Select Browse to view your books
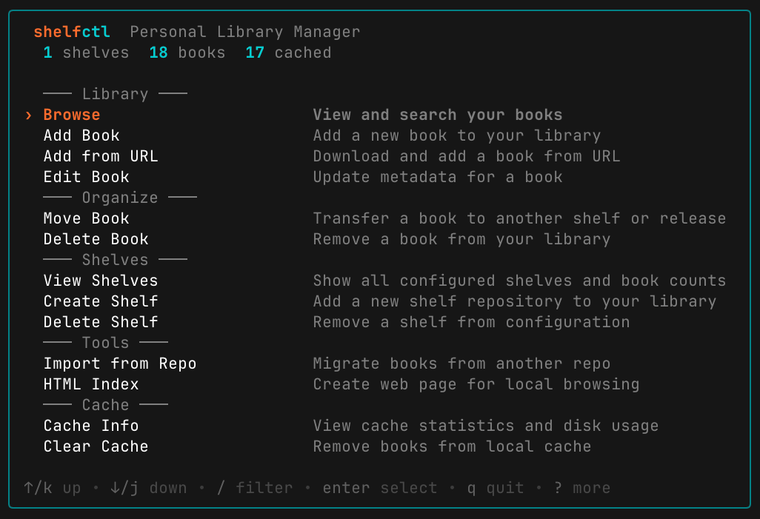 [x=71, y=115]
